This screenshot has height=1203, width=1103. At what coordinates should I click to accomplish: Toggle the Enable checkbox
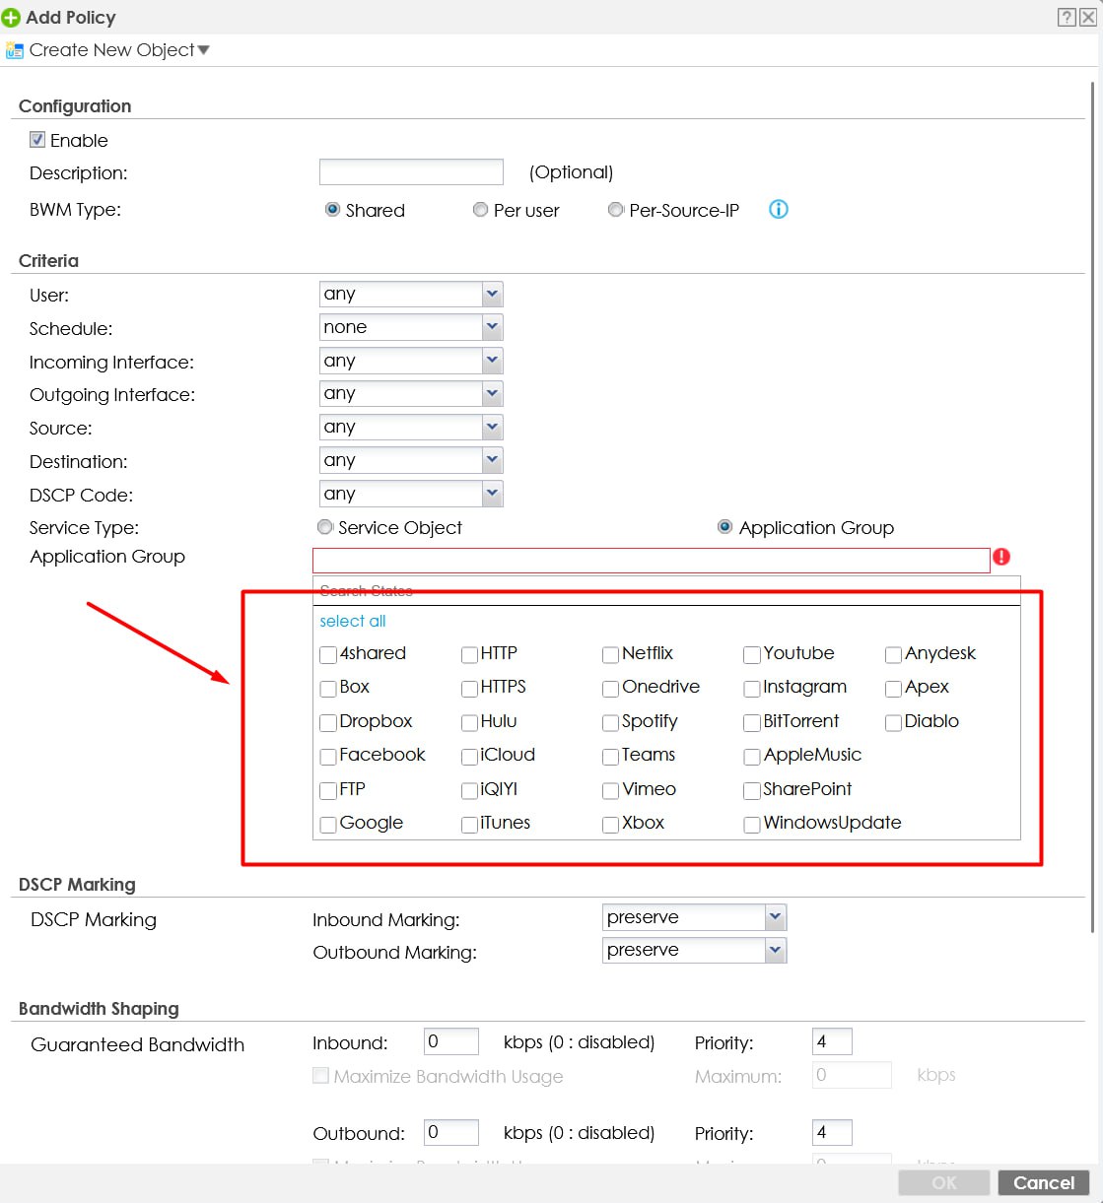coord(37,140)
